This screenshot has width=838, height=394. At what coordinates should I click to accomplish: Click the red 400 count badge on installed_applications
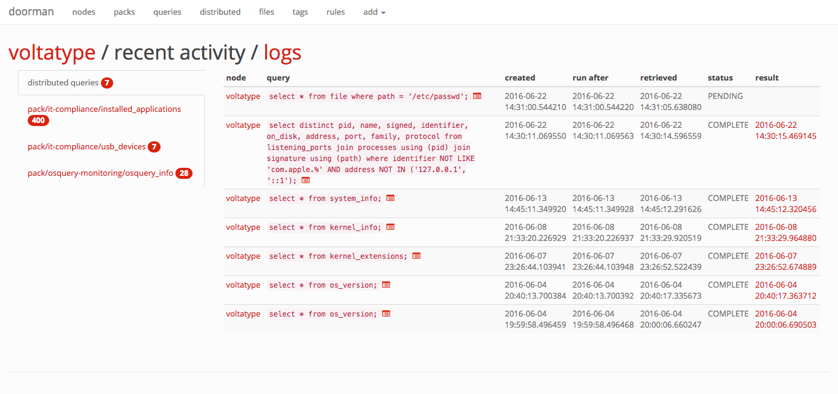(x=38, y=120)
